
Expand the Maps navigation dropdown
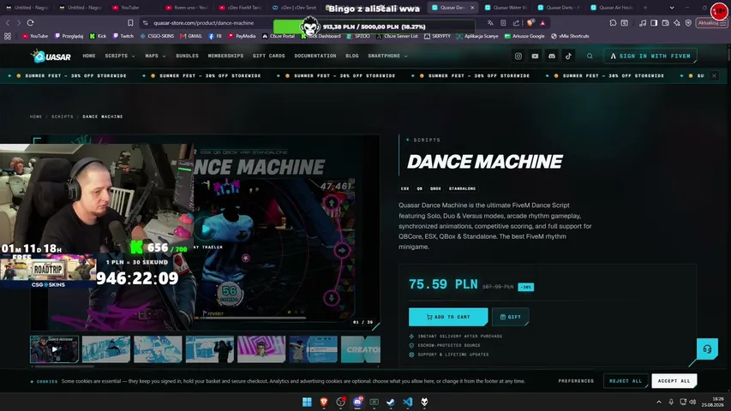(155, 56)
